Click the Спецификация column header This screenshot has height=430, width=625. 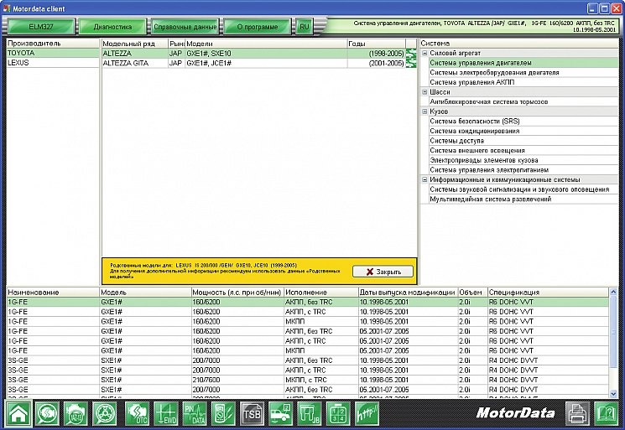[548, 293]
